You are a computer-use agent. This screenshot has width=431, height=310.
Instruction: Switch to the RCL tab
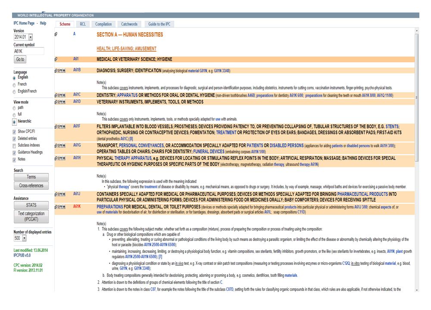[x=83, y=24]
